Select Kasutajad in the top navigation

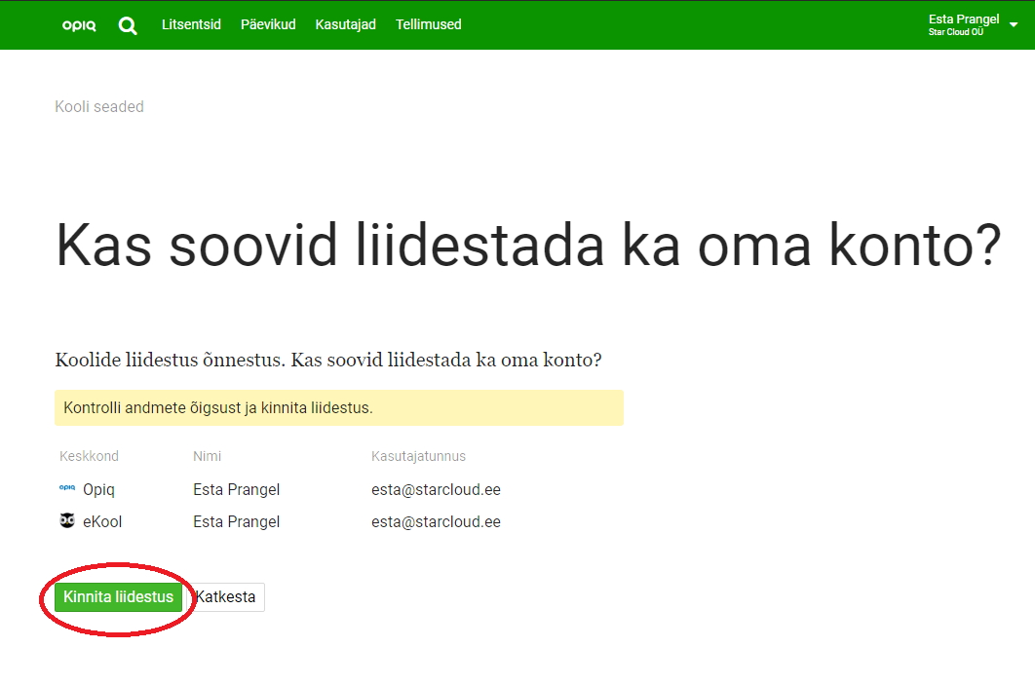(x=345, y=24)
